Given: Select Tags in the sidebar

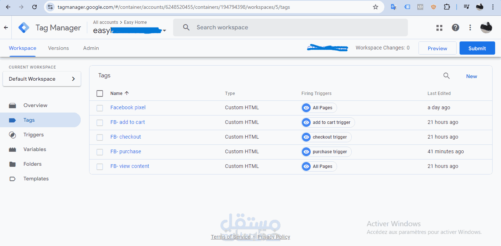Looking at the screenshot, I should (x=40, y=120).
